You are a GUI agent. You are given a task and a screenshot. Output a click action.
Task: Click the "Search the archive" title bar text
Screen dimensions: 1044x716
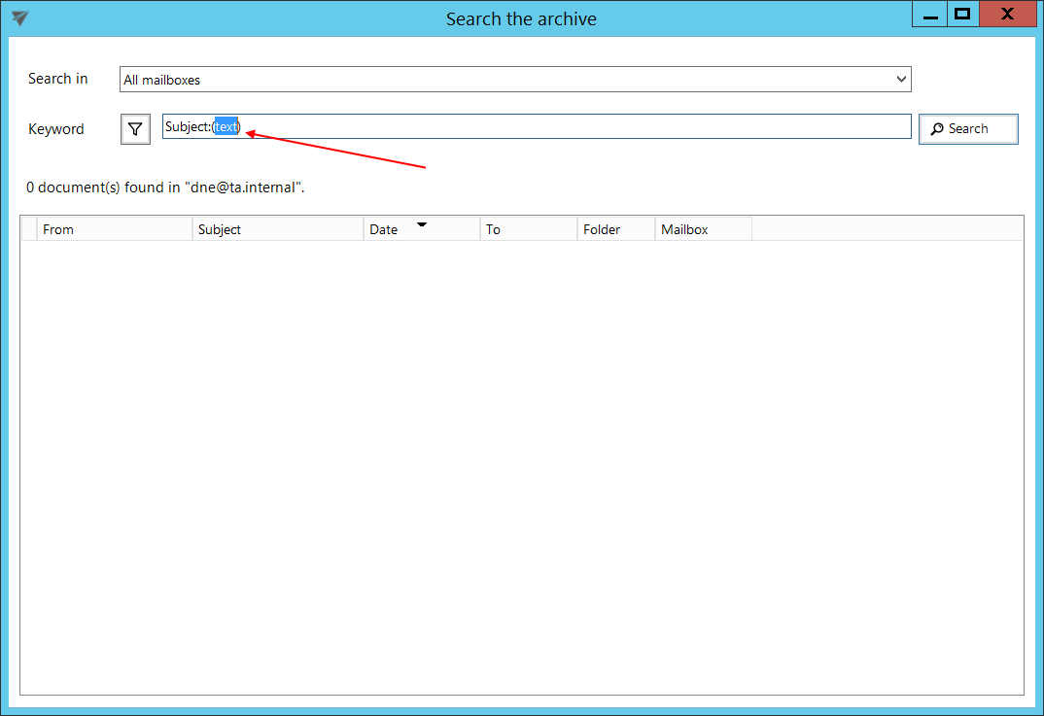(x=521, y=18)
